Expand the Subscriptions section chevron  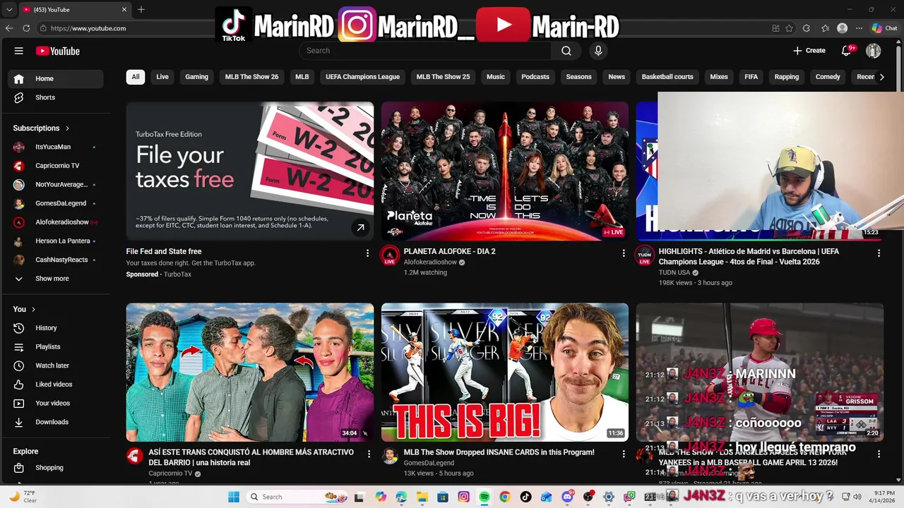68,128
